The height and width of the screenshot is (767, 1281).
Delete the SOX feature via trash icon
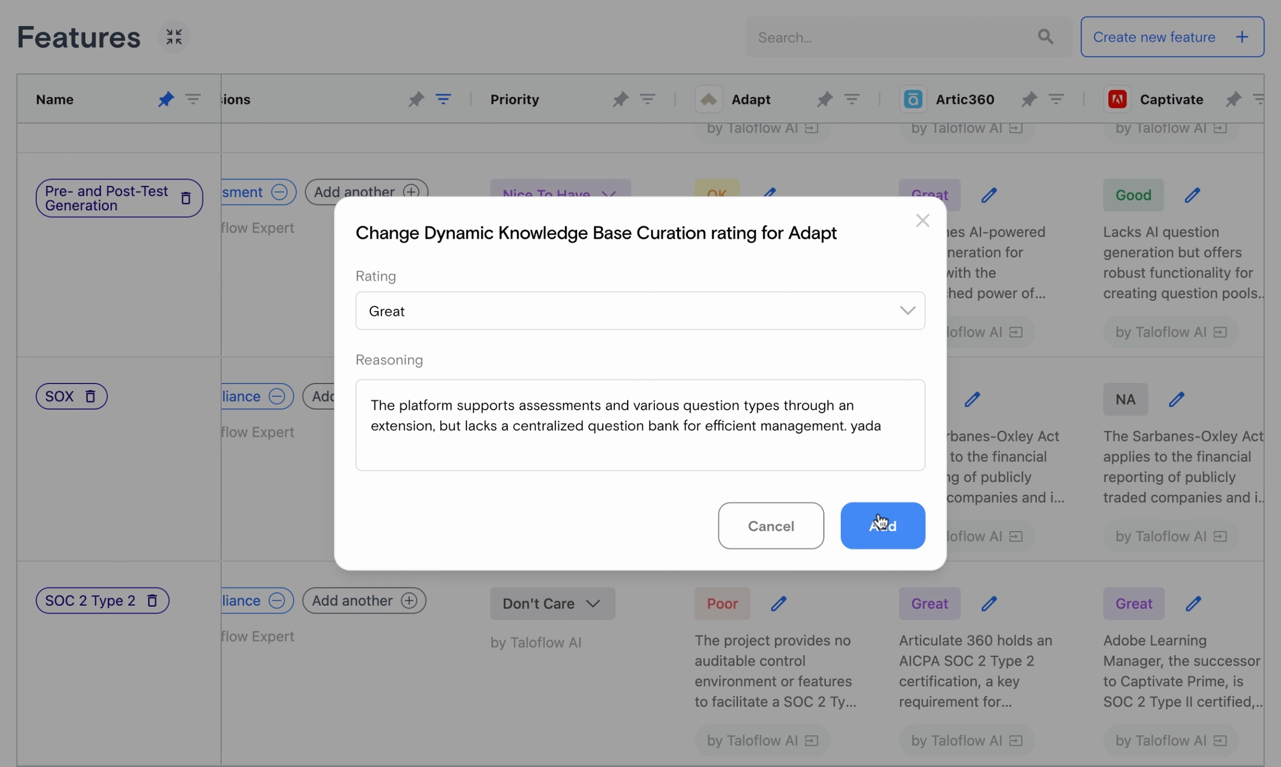[x=90, y=397]
